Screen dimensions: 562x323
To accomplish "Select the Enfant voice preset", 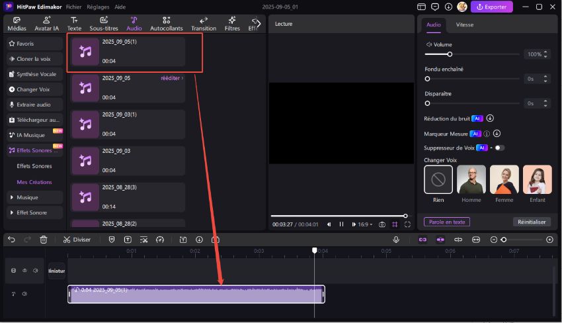I will (x=538, y=179).
